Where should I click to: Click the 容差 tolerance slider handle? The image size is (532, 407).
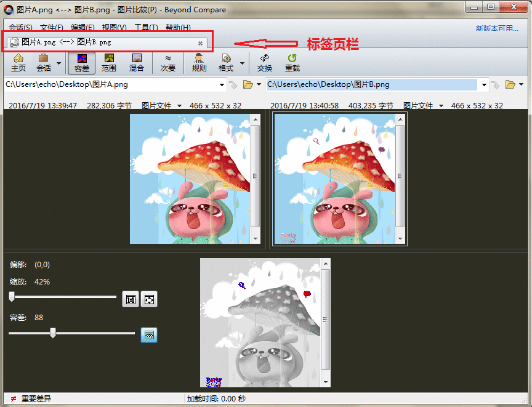pos(53,333)
